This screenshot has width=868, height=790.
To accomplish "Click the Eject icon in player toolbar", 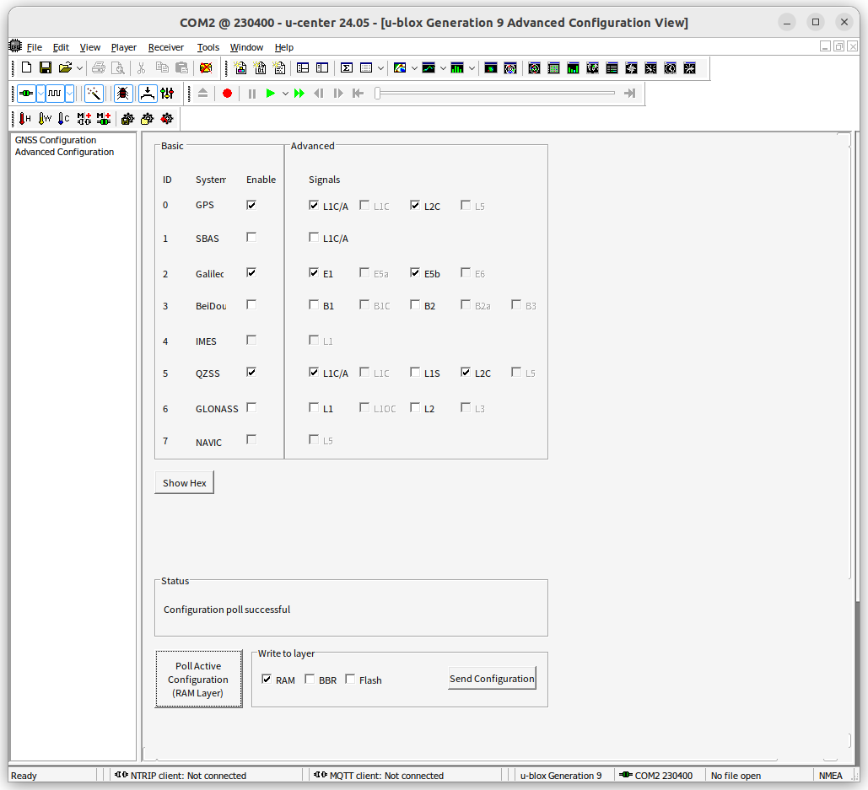I will click(x=202, y=93).
